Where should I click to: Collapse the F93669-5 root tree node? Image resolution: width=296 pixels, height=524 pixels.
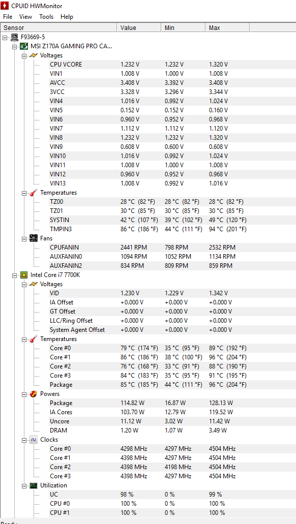pos(5,37)
